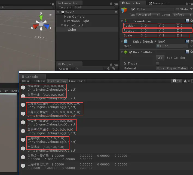Screen dimensions: 193x175
Task: Edit the Cube name field
Action: pyautogui.click(x=155, y=9)
